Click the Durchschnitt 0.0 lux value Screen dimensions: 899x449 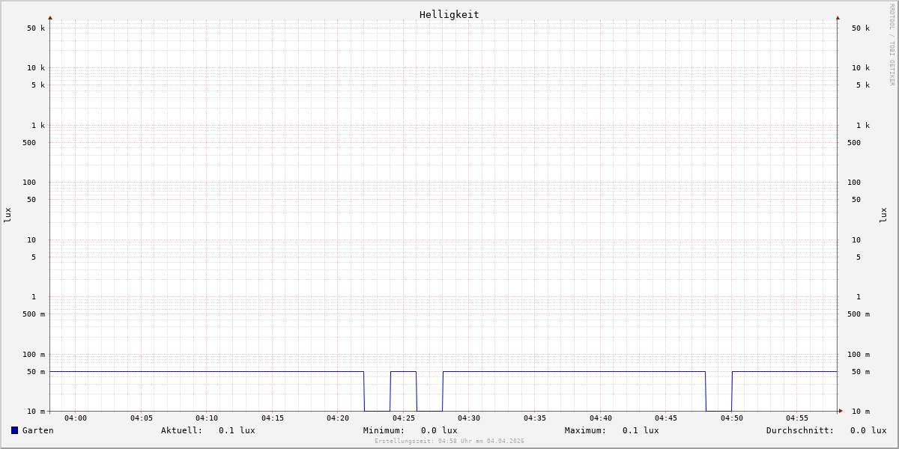(868, 430)
